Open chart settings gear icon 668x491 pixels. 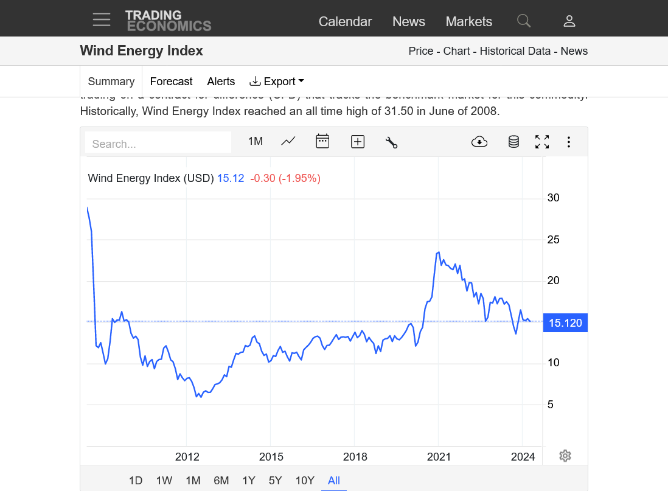[565, 456]
